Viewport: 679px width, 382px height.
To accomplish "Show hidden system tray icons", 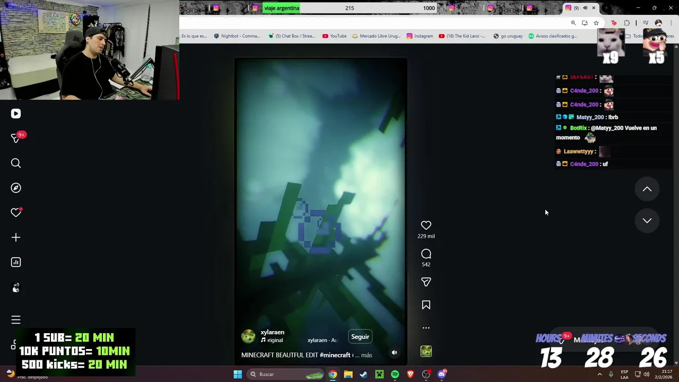I will (599, 374).
